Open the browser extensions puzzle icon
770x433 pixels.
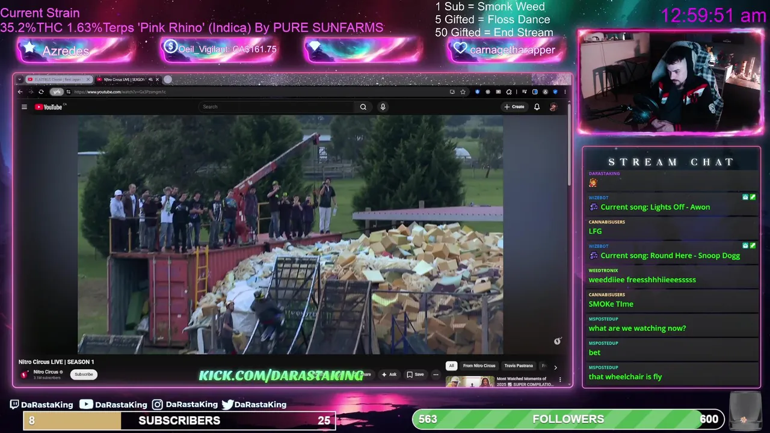[x=509, y=92]
